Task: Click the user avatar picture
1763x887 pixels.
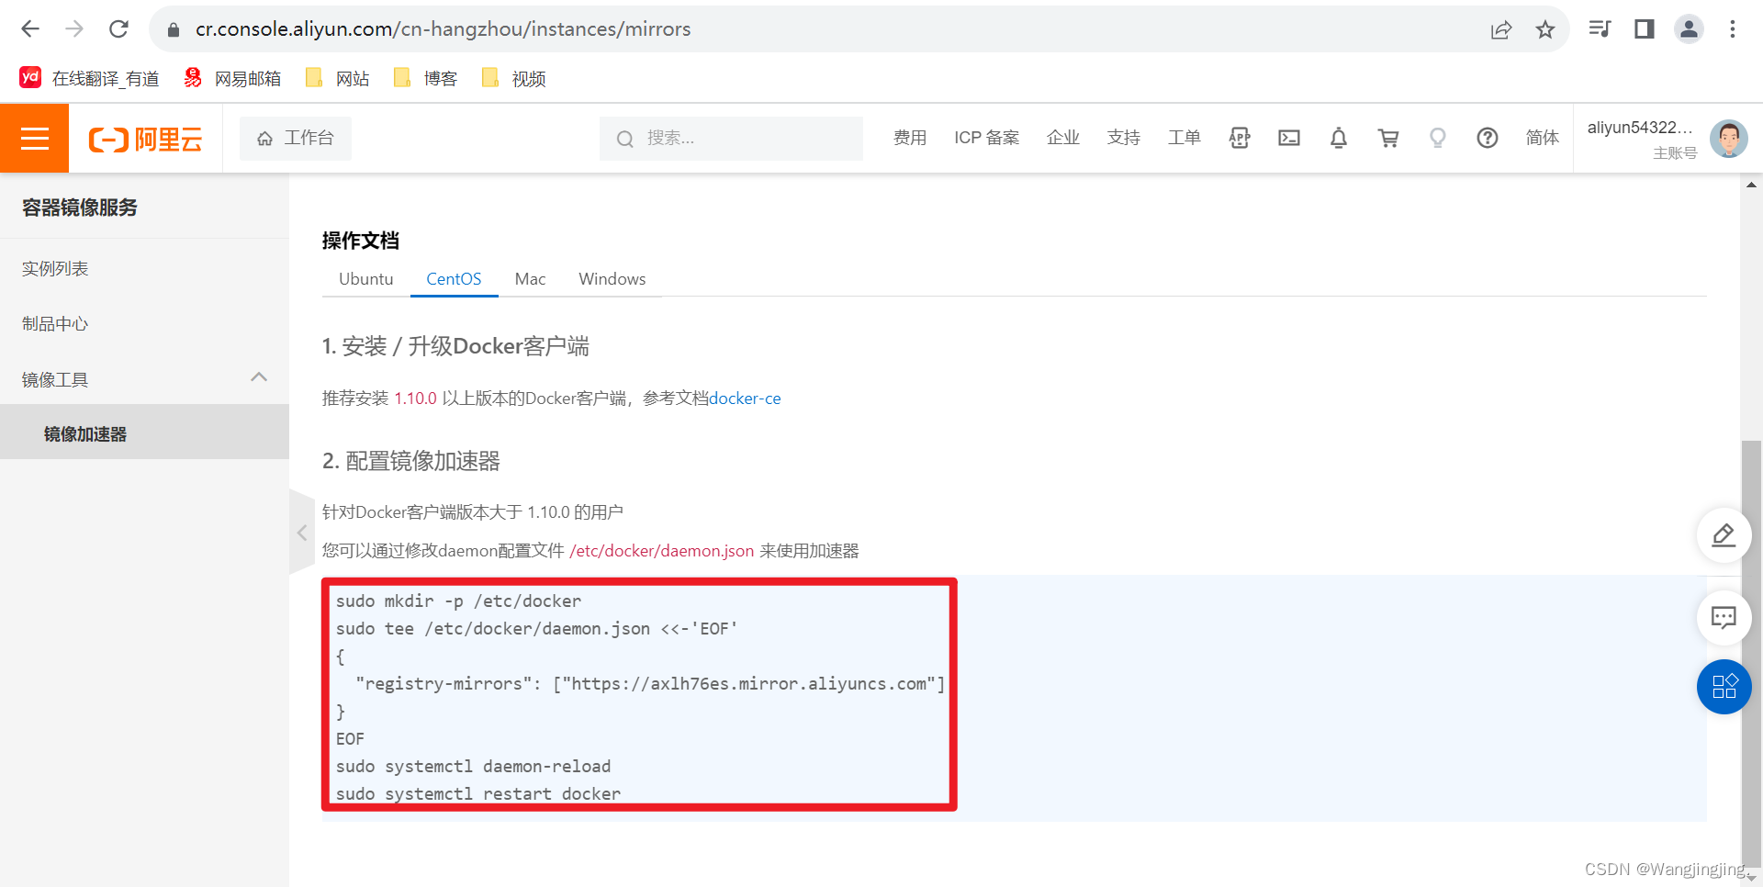Action: tap(1728, 139)
